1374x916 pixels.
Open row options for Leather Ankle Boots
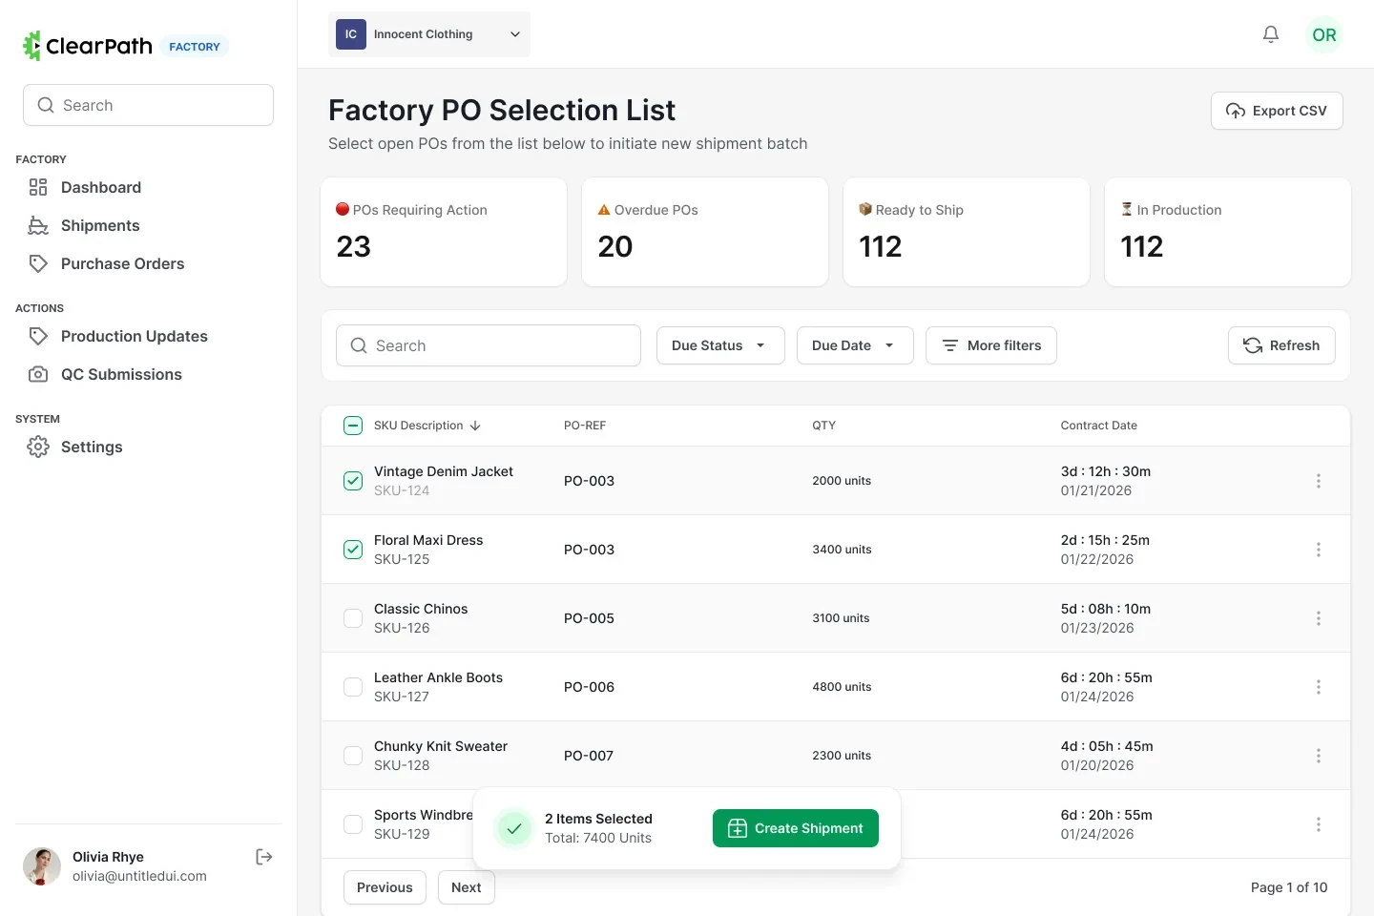tap(1319, 687)
